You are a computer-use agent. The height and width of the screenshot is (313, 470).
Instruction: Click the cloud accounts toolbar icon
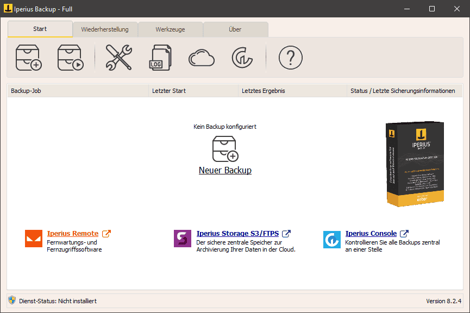(x=201, y=58)
